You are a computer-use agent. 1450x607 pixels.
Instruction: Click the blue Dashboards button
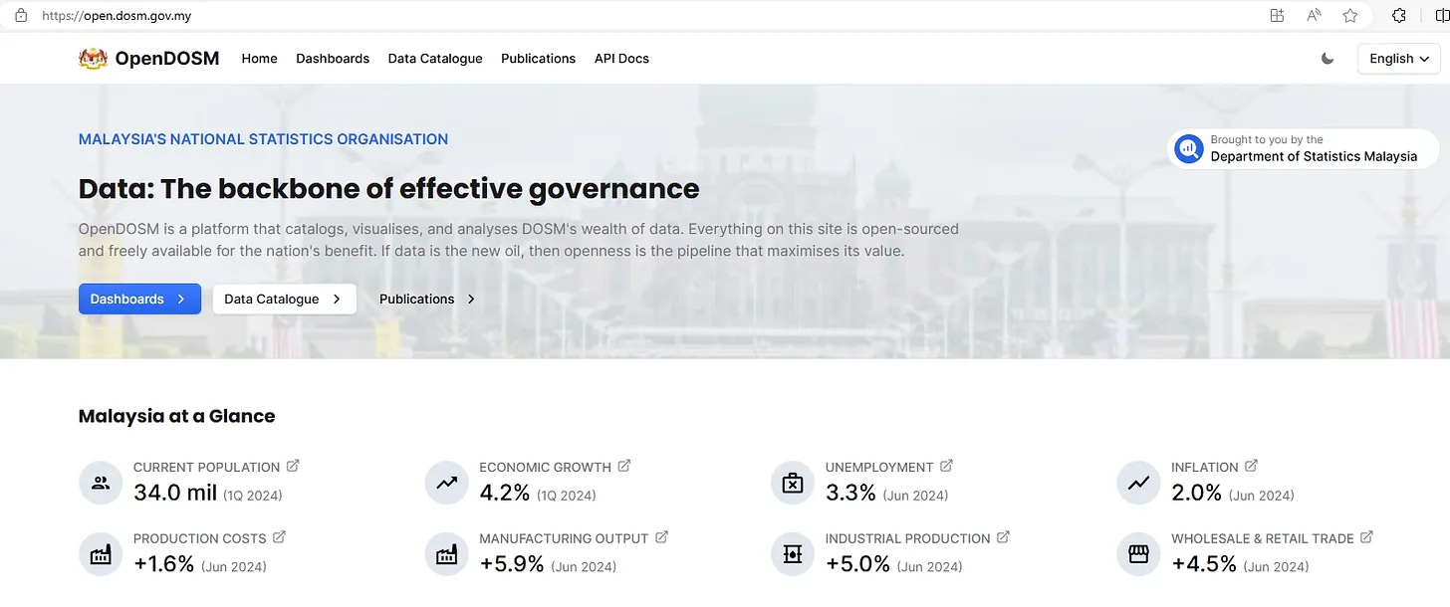point(139,299)
